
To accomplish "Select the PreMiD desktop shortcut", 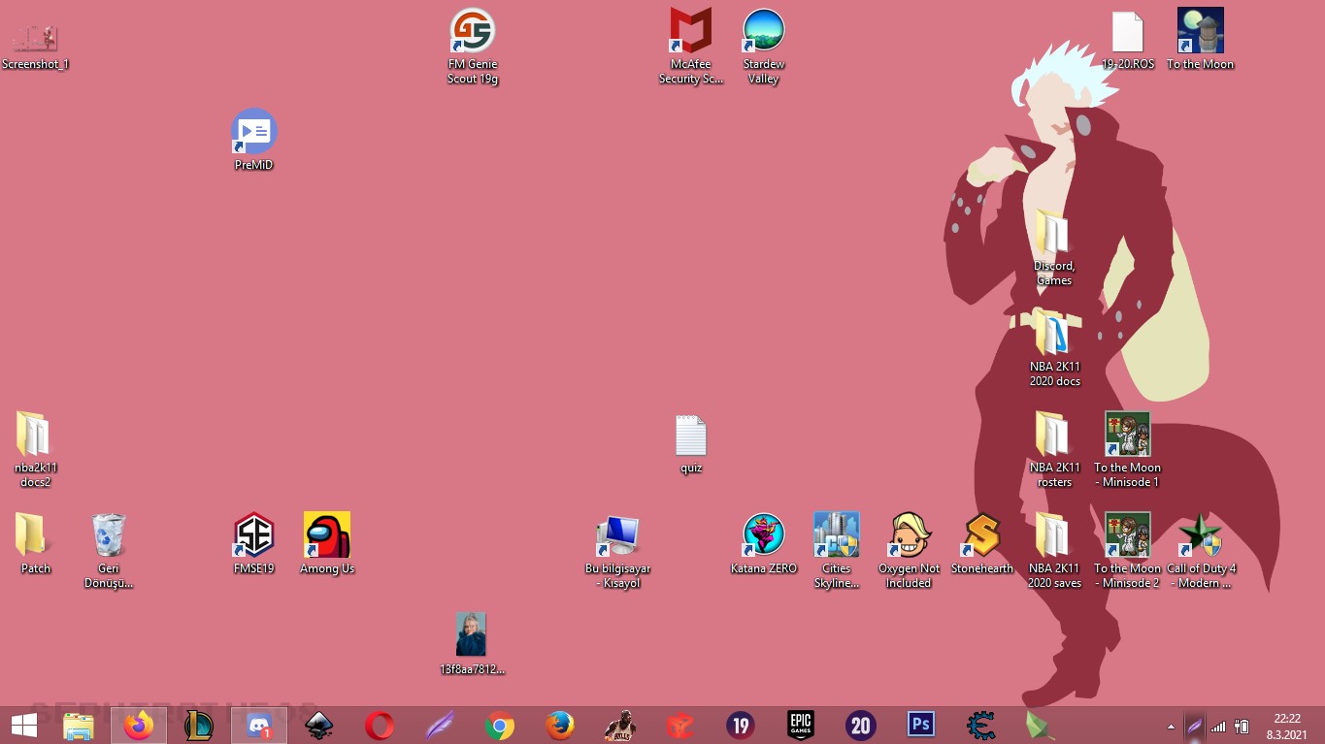I will [254, 140].
